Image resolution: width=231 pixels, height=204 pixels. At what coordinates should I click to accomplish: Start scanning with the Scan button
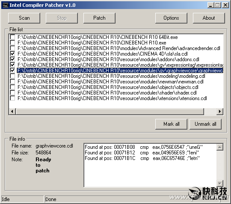click(x=24, y=18)
